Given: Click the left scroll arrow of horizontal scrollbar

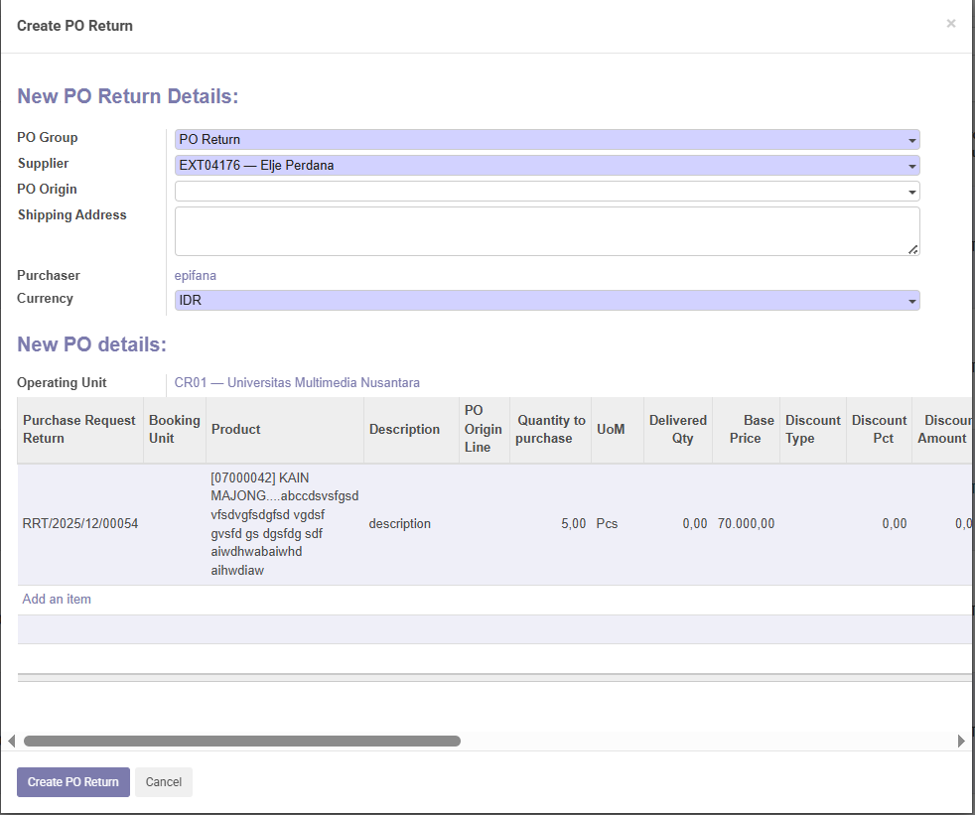Looking at the screenshot, I should 11,741.
